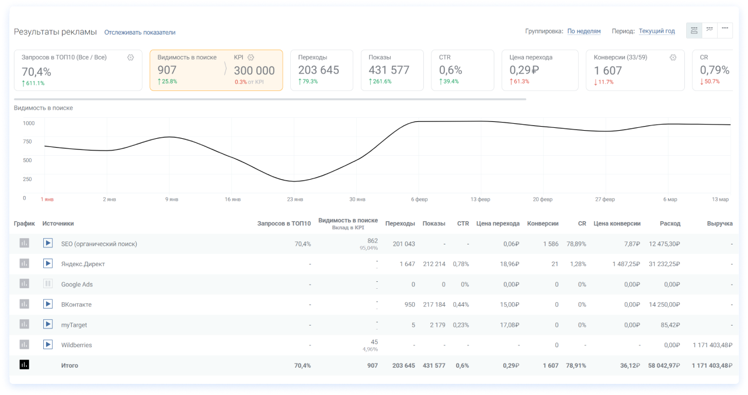
Task: Click Яндекс.Директ source name
Action: click(83, 264)
